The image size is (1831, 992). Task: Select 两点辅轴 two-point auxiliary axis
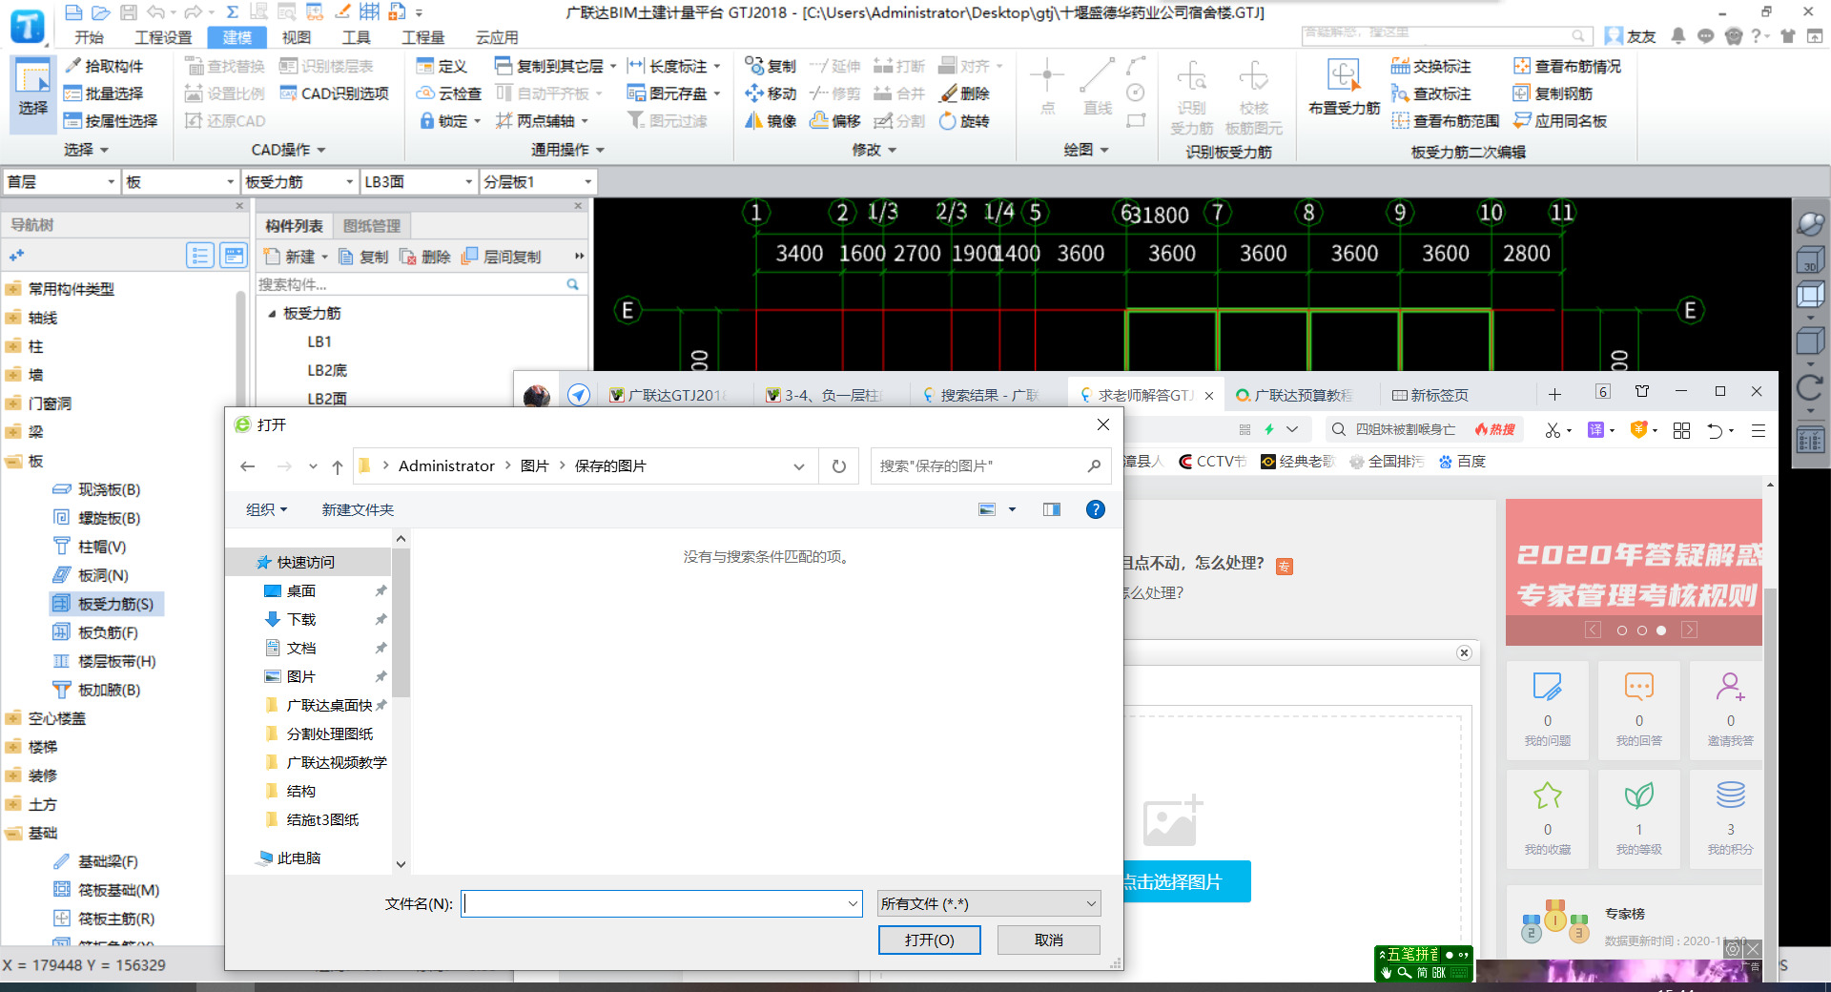pos(542,121)
